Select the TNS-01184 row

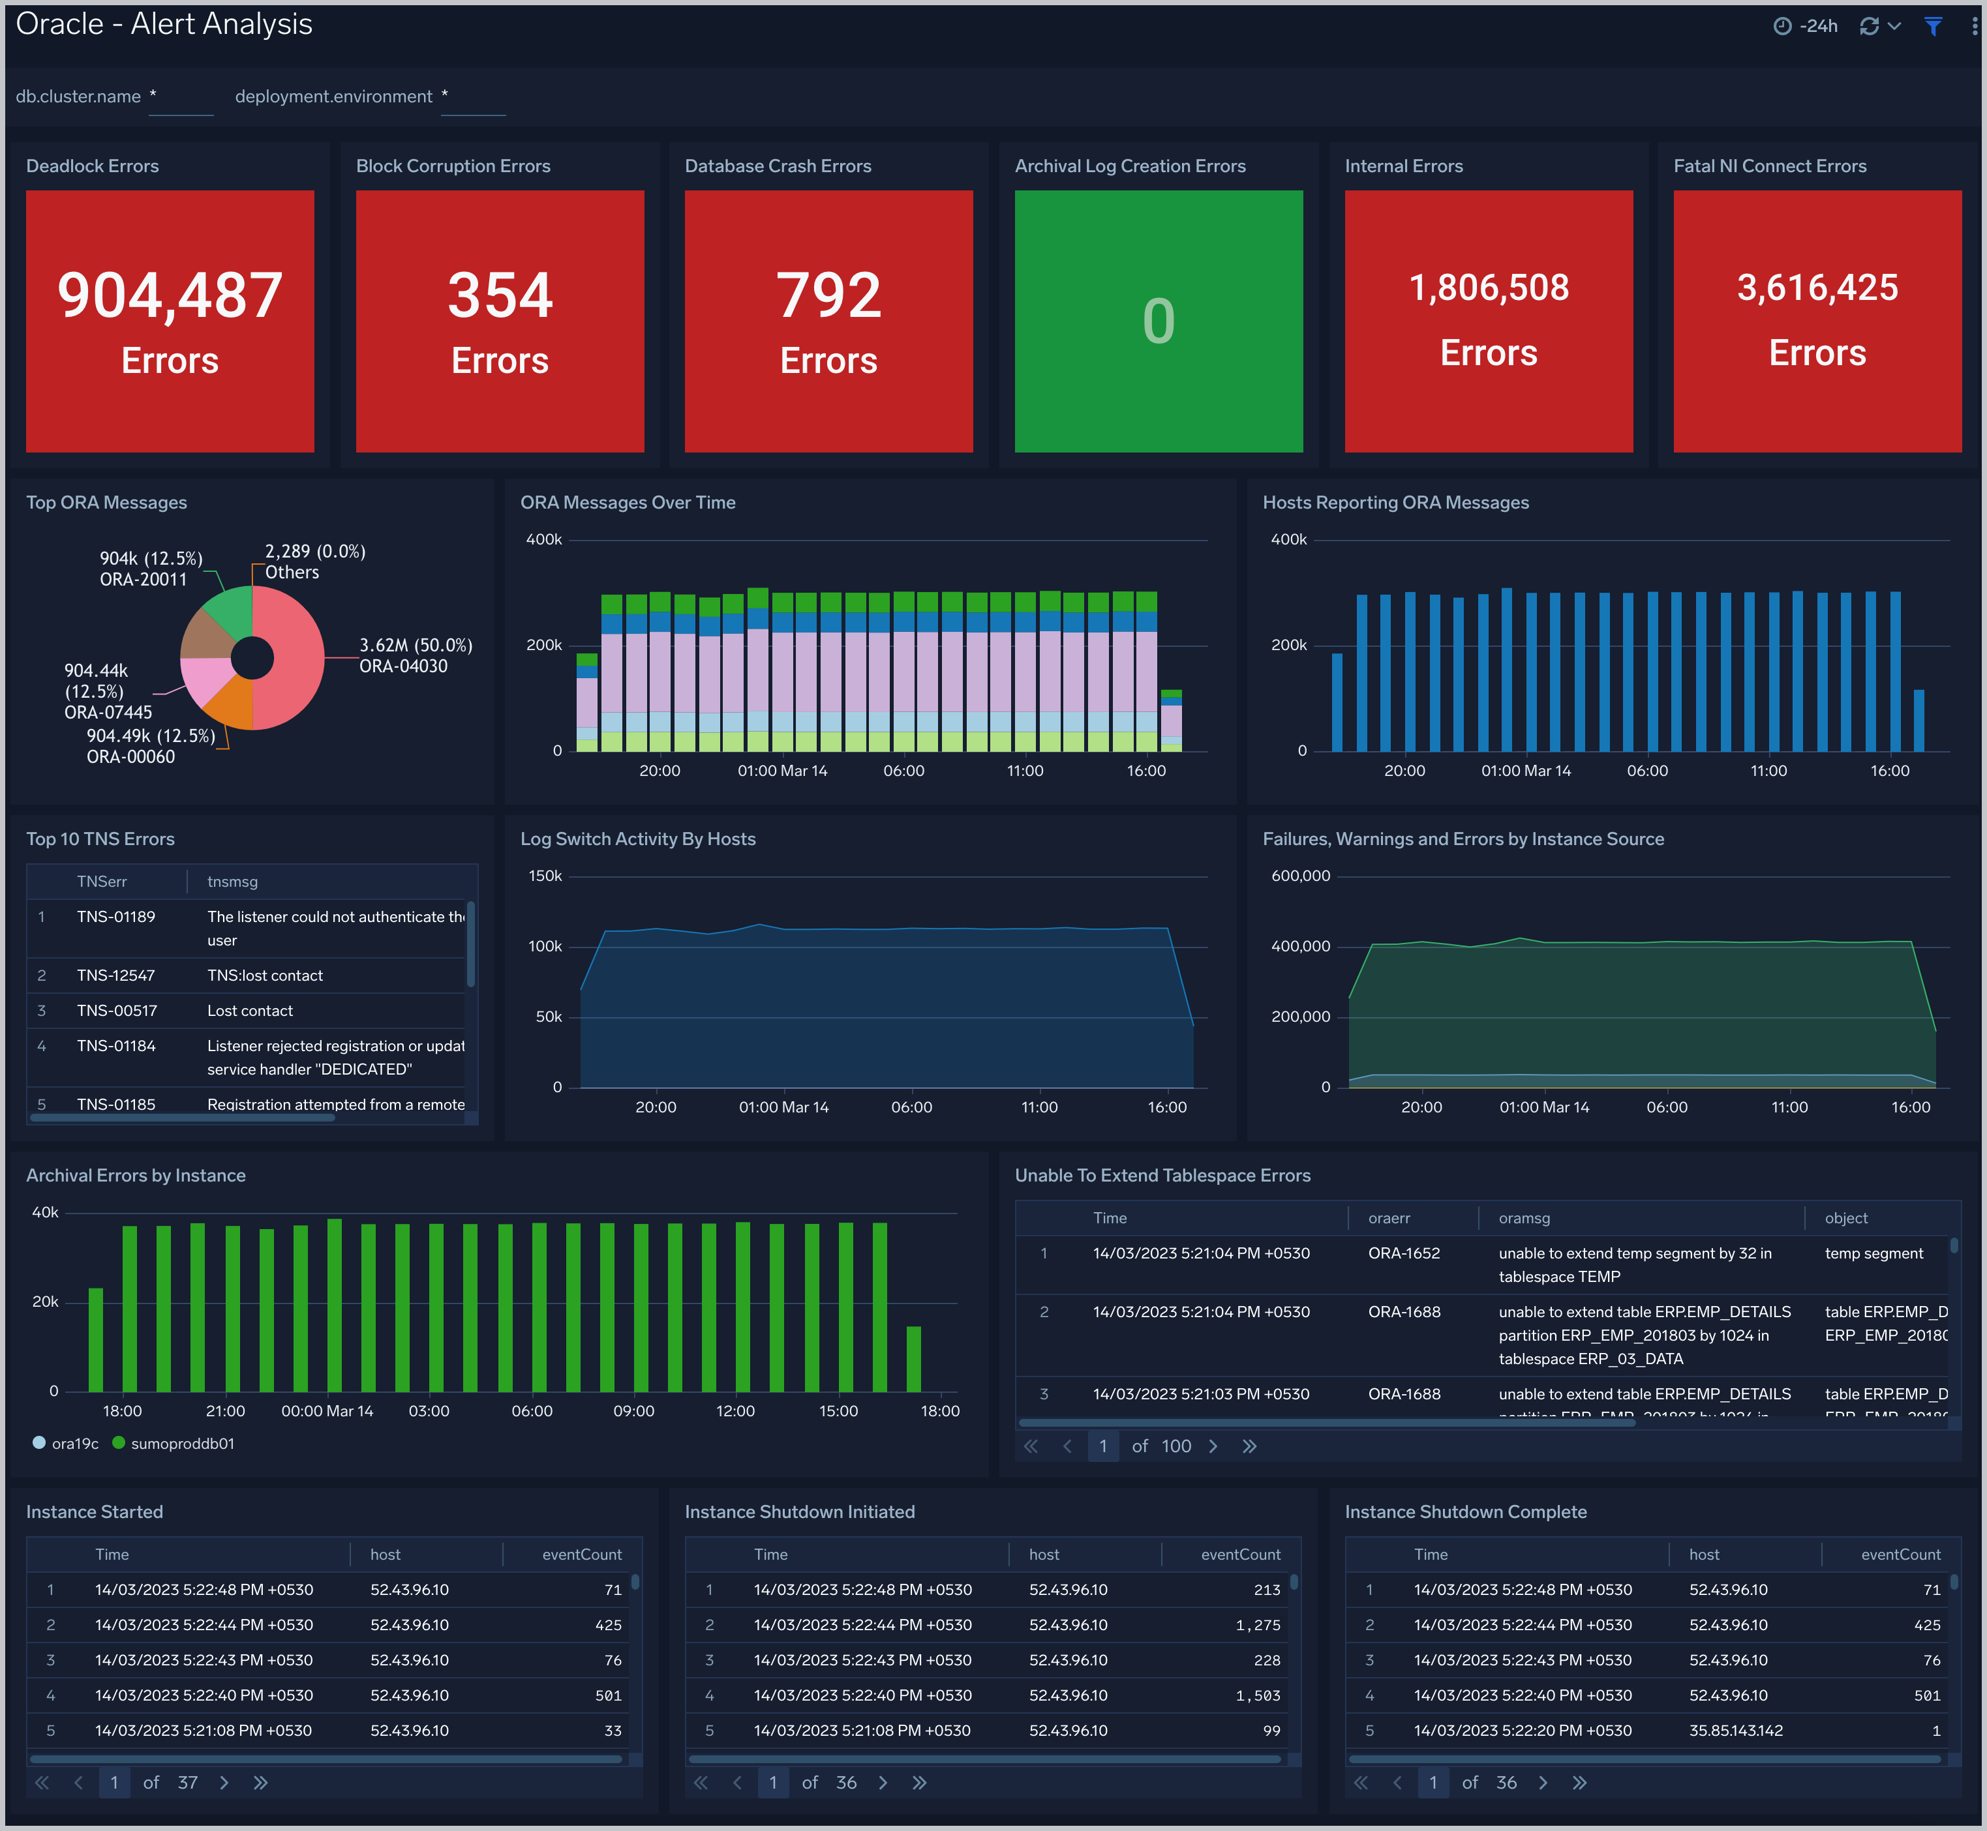pyautogui.click(x=245, y=1057)
